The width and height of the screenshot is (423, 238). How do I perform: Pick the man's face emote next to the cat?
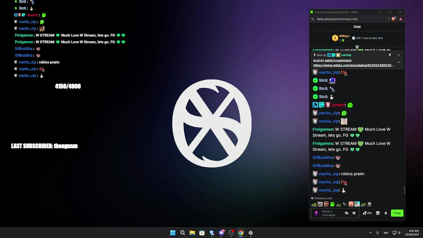pos(326,204)
